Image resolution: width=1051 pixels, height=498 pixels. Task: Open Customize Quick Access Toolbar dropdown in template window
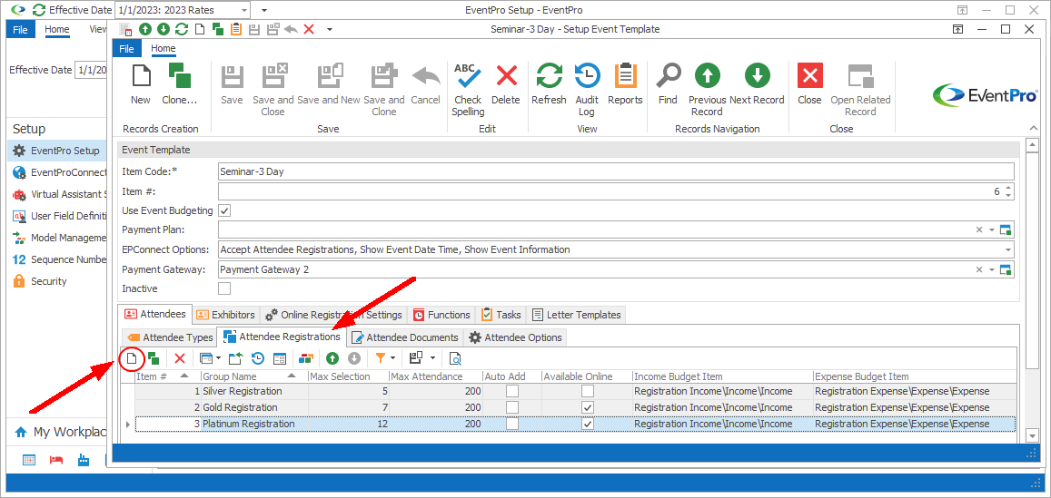pyautogui.click(x=329, y=29)
